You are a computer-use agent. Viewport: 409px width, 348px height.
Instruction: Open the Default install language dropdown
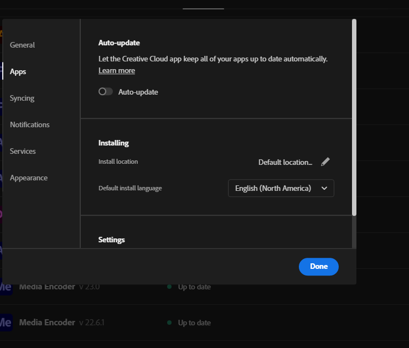click(x=281, y=188)
